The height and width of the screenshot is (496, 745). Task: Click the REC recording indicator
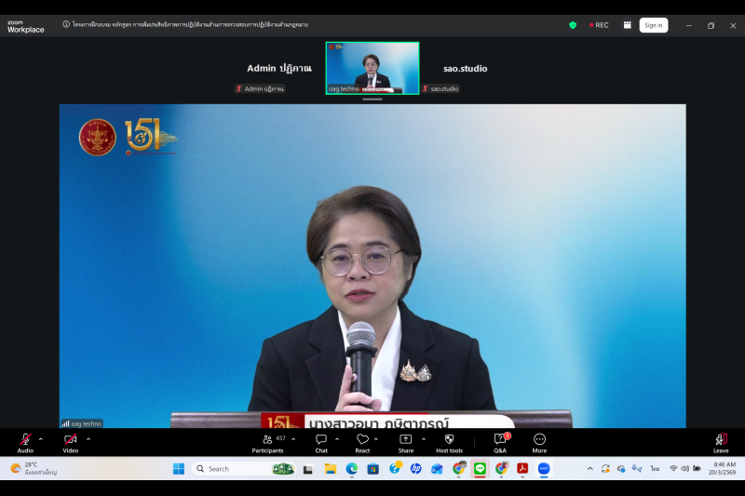(599, 25)
